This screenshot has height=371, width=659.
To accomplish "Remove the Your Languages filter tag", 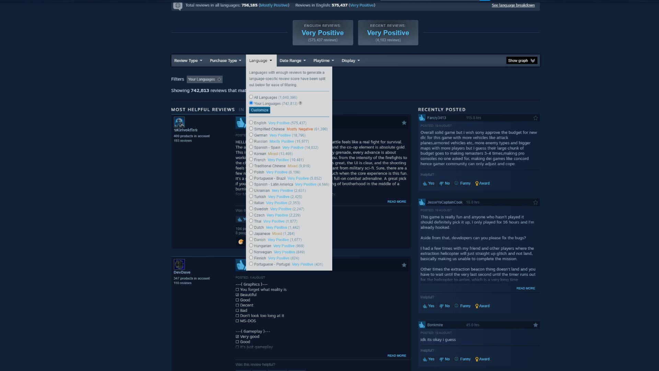I will [x=219, y=79].
